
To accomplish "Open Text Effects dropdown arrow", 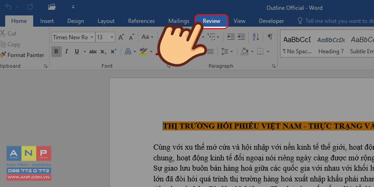I will 135,51.
